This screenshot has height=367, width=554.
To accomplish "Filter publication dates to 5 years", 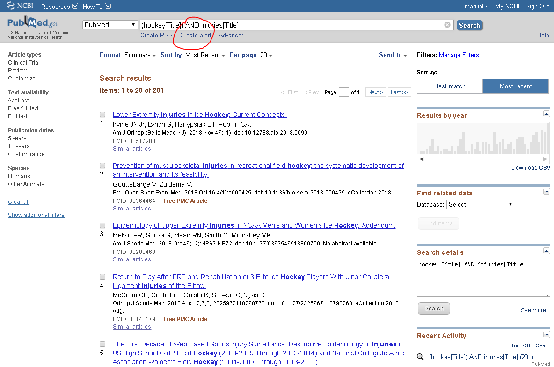I will pos(17,138).
